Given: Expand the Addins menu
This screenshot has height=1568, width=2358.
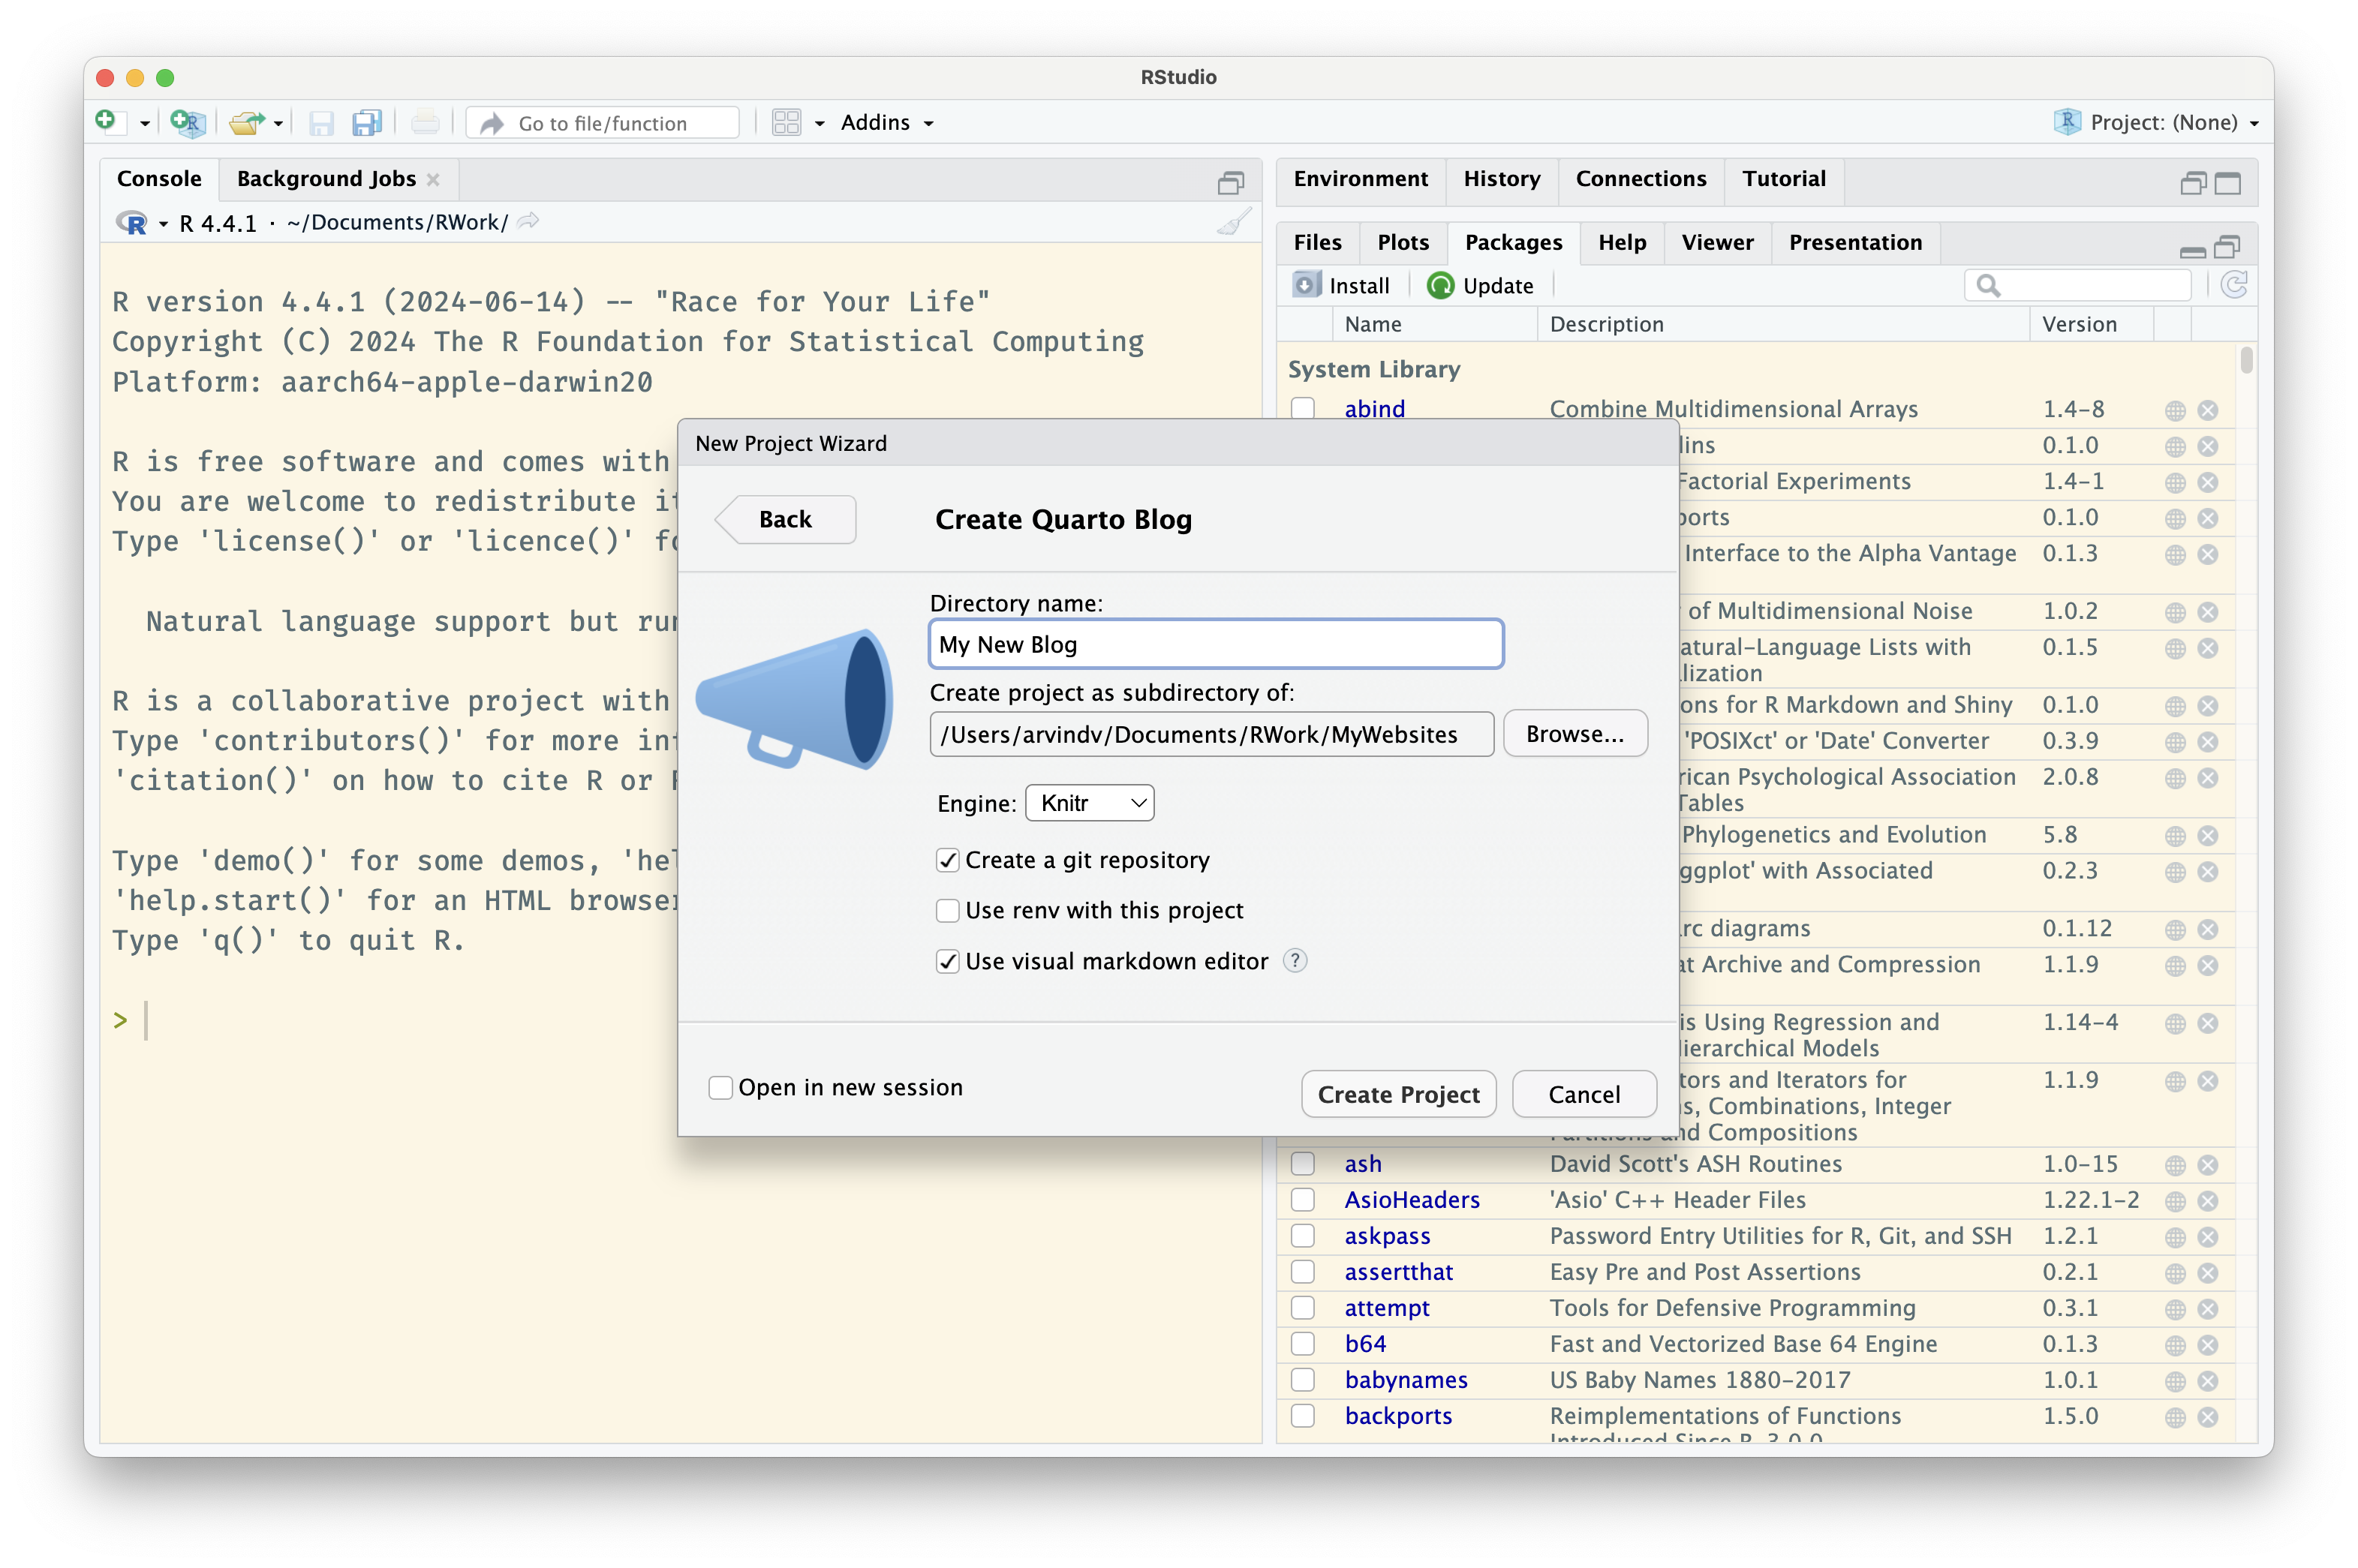Looking at the screenshot, I should [x=887, y=123].
